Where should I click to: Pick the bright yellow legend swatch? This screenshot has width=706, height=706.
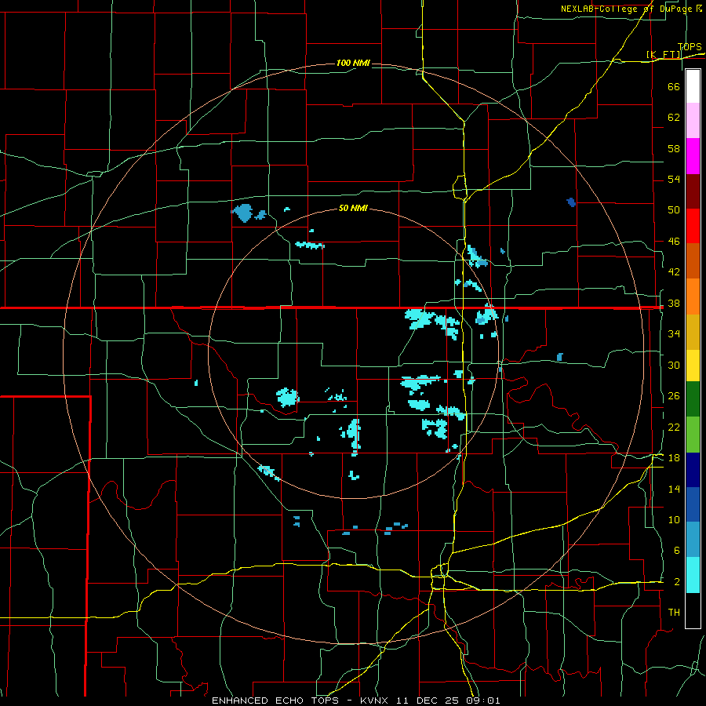coord(693,366)
